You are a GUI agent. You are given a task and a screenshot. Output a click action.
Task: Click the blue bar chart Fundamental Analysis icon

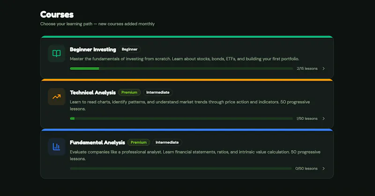(x=56, y=147)
